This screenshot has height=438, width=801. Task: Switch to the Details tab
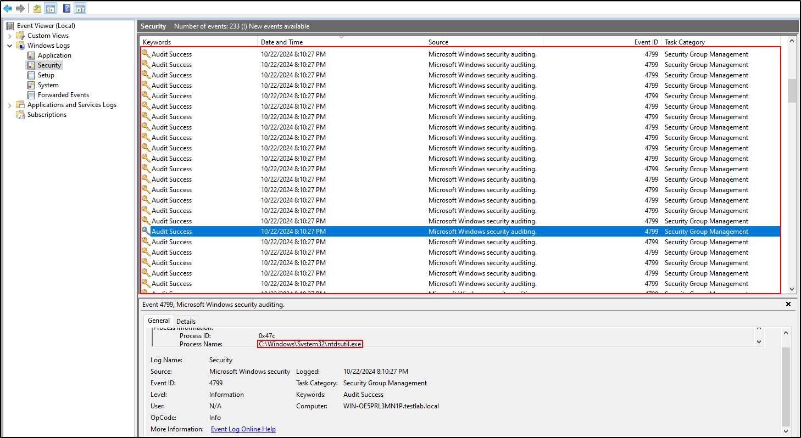[x=186, y=321]
